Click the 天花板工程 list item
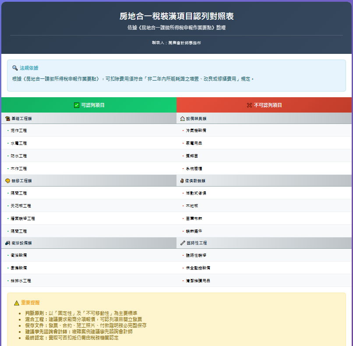The width and height of the screenshot is (353, 346). [x=21, y=205]
